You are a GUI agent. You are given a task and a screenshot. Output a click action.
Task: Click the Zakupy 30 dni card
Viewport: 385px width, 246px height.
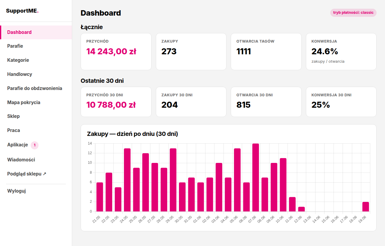191,102
